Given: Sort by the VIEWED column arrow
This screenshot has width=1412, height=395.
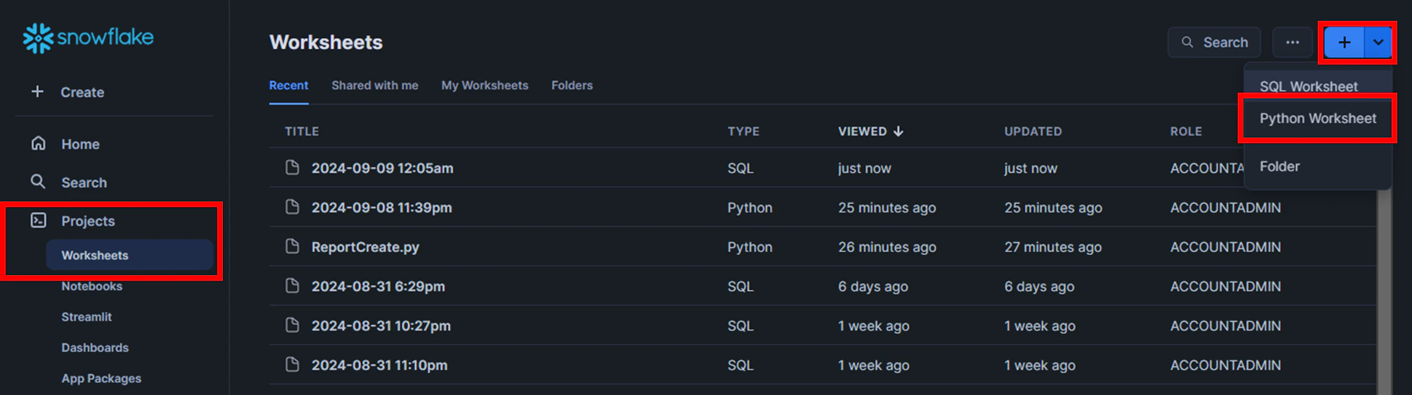Looking at the screenshot, I should click(x=899, y=131).
